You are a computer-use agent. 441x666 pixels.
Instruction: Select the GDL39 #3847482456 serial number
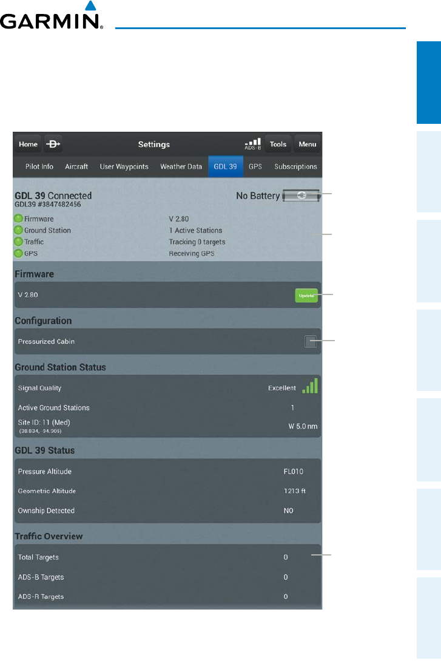tap(47, 205)
